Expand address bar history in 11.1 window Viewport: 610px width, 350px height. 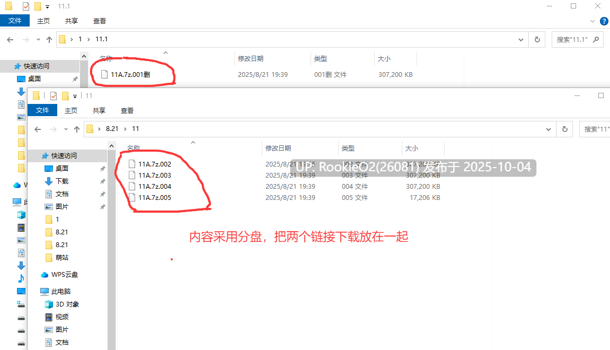pos(521,40)
